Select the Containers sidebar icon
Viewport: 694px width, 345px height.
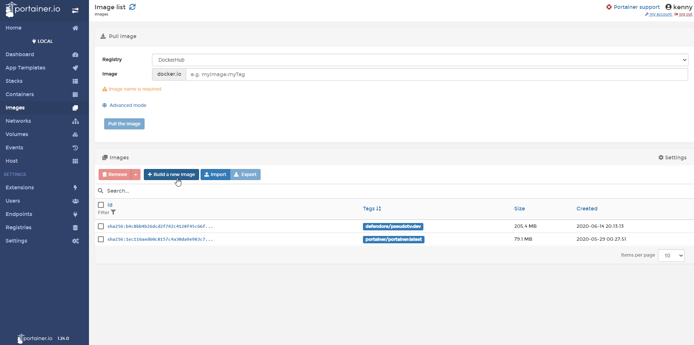(x=75, y=94)
